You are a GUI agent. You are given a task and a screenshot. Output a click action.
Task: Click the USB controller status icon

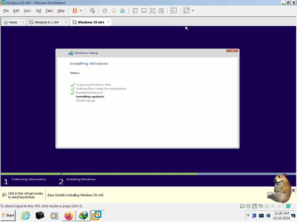pyautogui.click(x=279, y=206)
